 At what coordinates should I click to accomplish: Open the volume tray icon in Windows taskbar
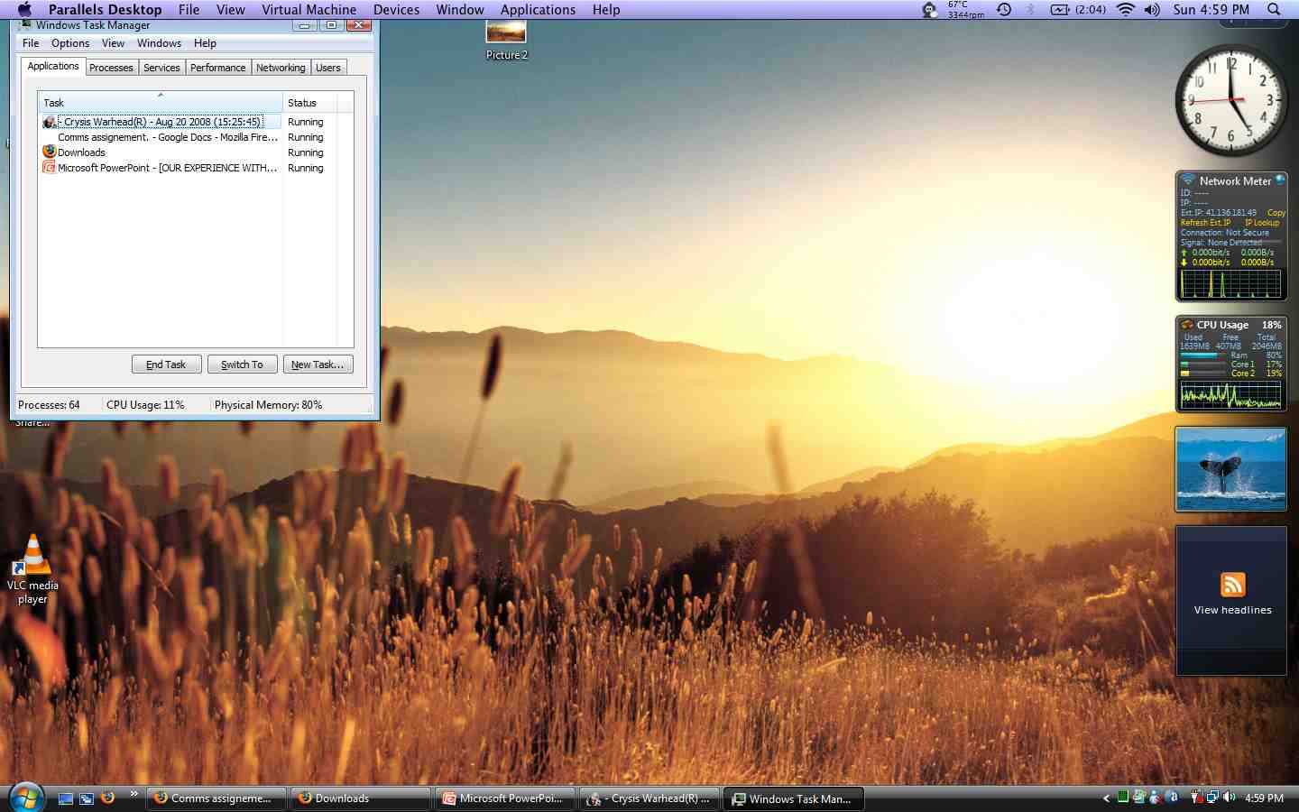tap(1230, 798)
